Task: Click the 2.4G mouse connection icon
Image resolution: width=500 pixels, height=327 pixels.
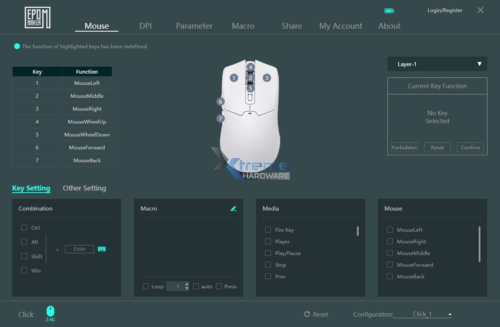Action: 50,311
